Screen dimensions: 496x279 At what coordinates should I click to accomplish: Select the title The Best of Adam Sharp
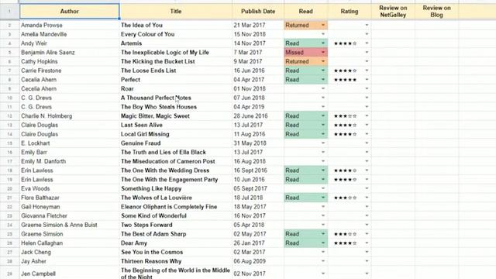(x=176, y=234)
